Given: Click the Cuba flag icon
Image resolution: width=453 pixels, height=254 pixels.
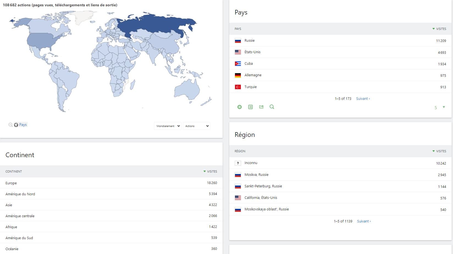Looking at the screenshot, I should (238, 64).
